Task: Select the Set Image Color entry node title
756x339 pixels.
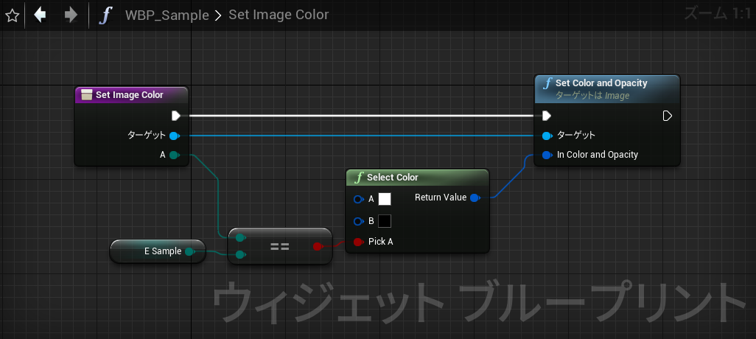Action: pyautogui.click(x=129, y=95)
